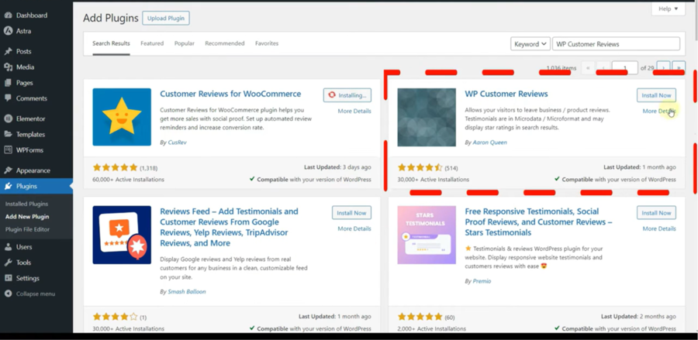The image size is (698, 340).
Task: Click the 'Last Updated: 3 days ago' text
Action: click(x=337, y=167)
